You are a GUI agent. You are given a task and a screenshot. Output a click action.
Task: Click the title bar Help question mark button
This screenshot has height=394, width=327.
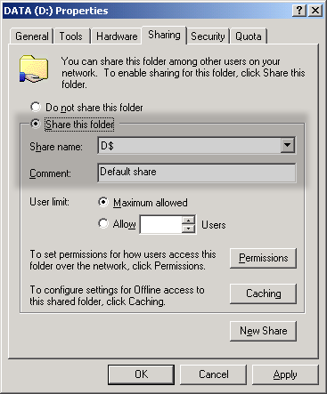click(299, 11)
